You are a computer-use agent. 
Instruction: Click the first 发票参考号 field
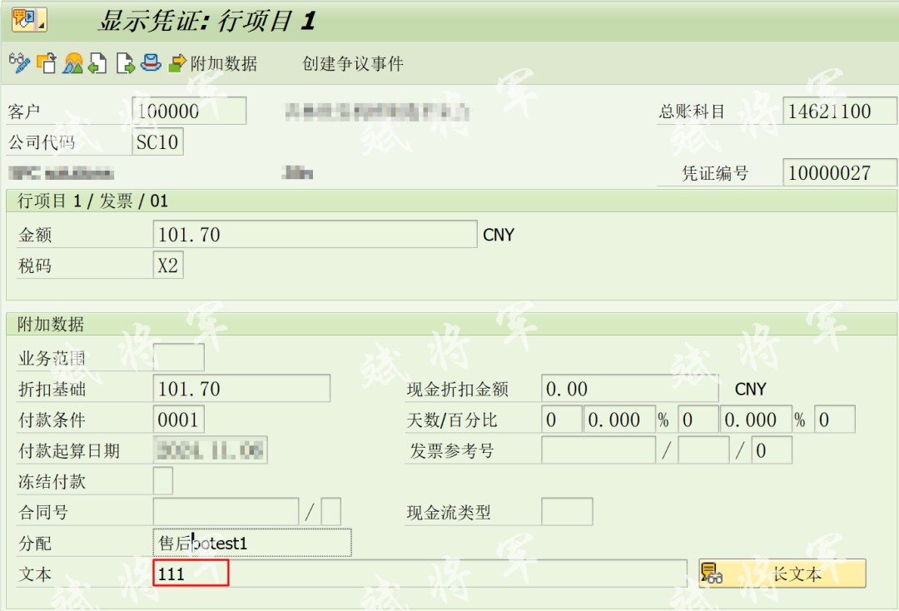pyautogui.click(x=599, y=450)
